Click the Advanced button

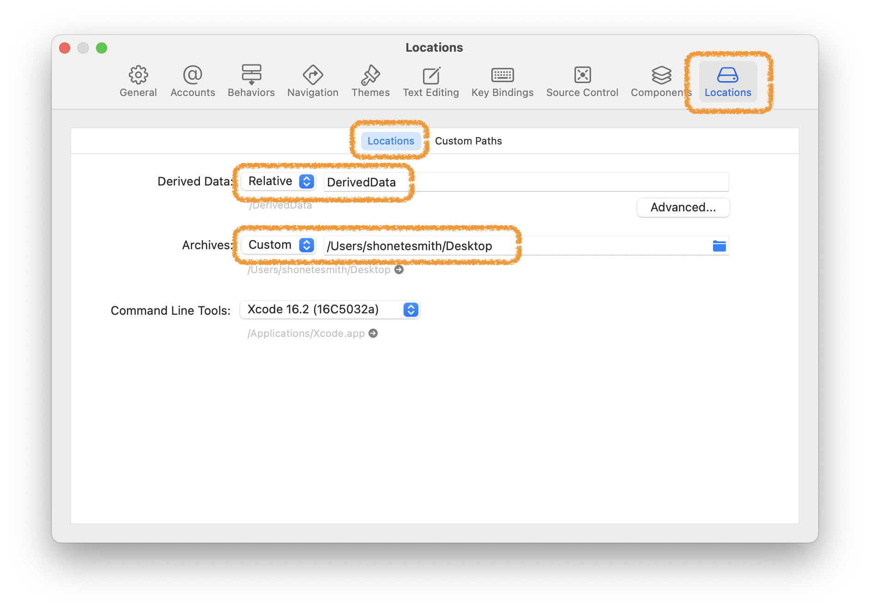pyautogui.click(x=683, y=207)
